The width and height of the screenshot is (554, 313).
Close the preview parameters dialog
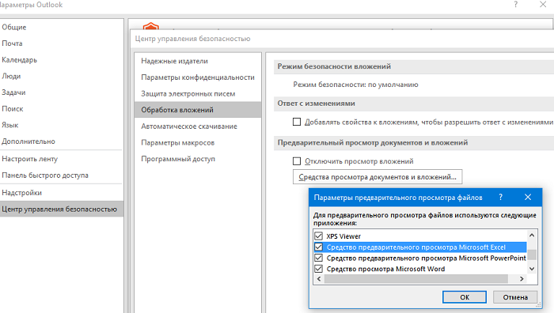(528, 198)
